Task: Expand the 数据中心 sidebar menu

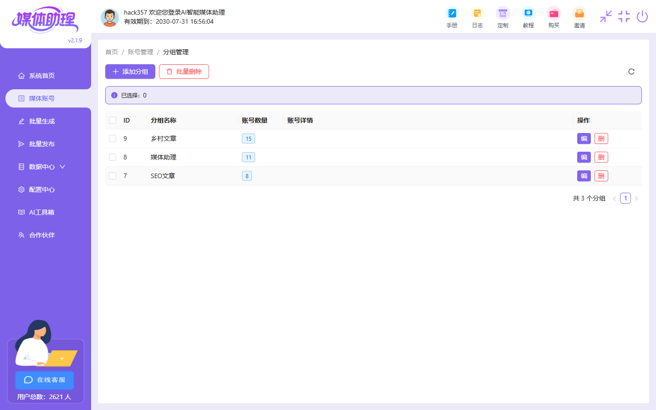Action: click(x=42, y=167)
